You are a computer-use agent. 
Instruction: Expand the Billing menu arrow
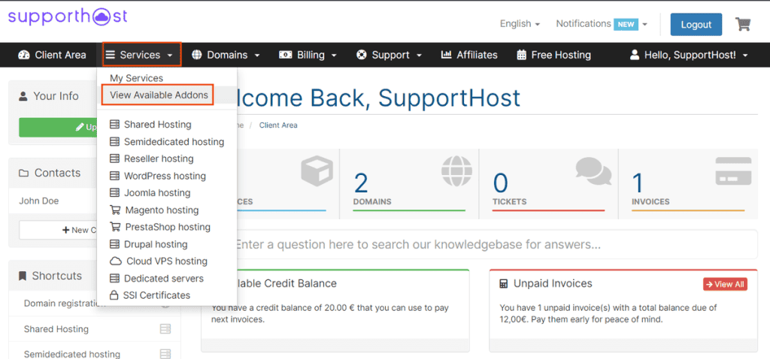334,56
